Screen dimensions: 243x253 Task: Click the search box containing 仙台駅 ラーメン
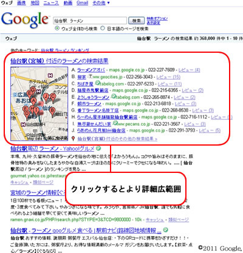[x=90, y=21]
